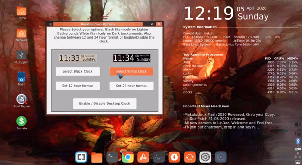Image resolution: width=302 pixels, height=165 pixels.
Task: Click the Current User: makulu line
Action: tap(199, 33)
